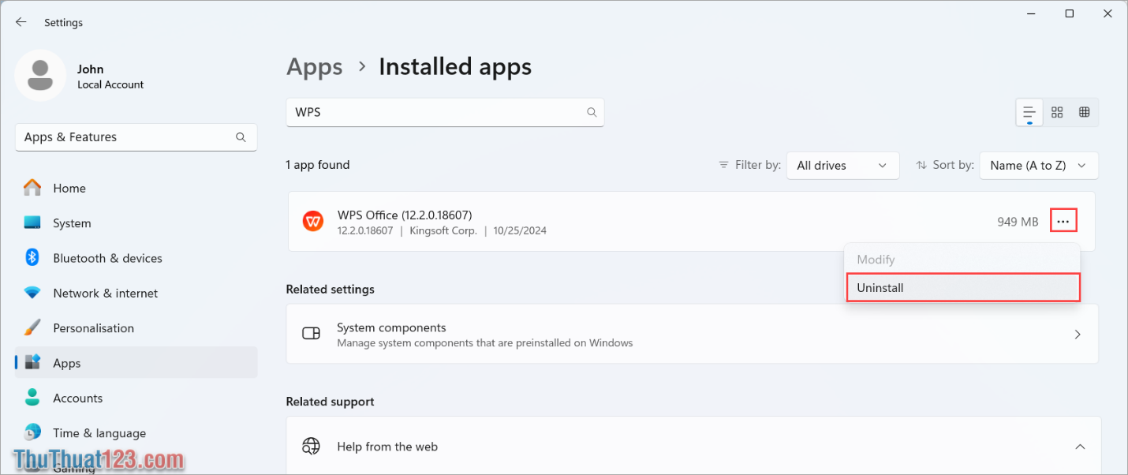1128x475 pixels.
Task: Collapse the Help from the web section
Action: 1079,447
